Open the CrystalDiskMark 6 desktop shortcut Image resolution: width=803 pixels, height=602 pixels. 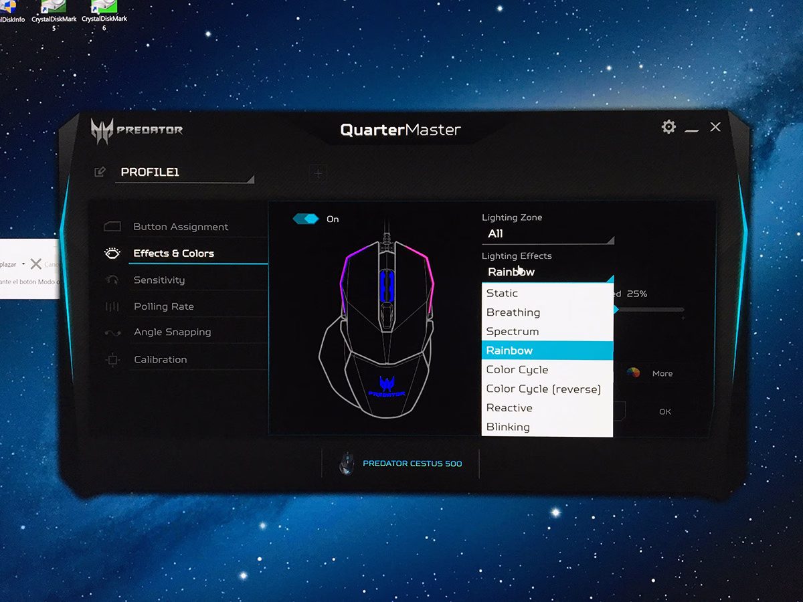pyautogui.click(x=104, y=14)
